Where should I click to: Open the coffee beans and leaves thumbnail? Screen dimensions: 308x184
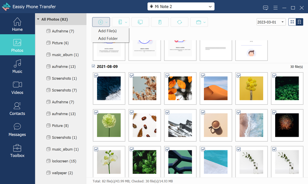pyautogui.click(x=145, y=125)
